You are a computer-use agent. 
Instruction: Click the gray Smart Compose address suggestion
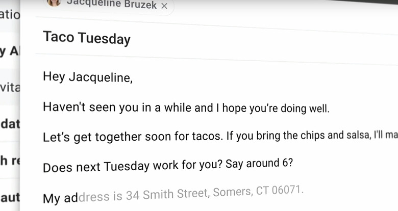[x=191, y=194]
